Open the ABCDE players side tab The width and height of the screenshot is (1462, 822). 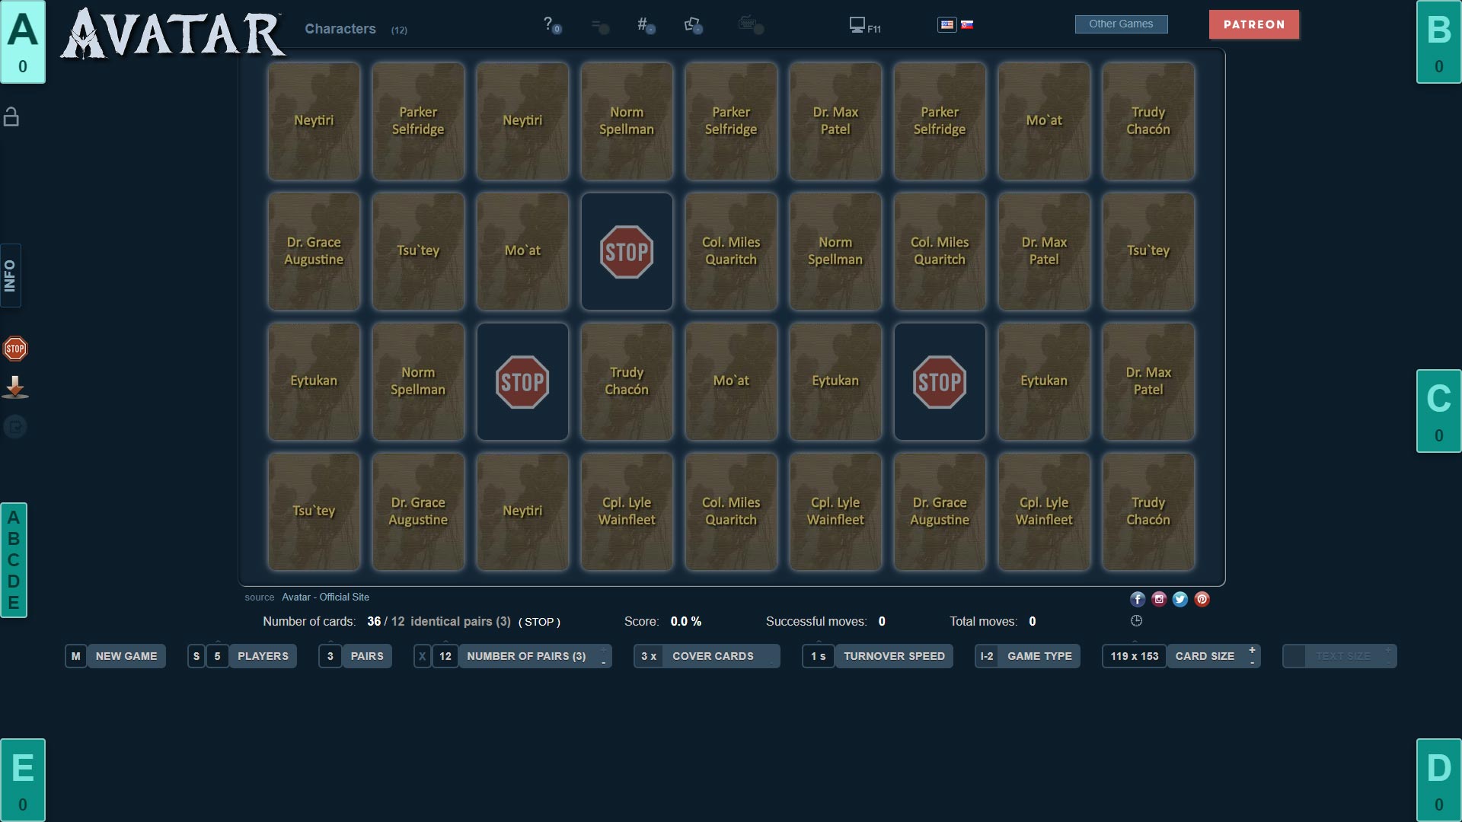14,560
